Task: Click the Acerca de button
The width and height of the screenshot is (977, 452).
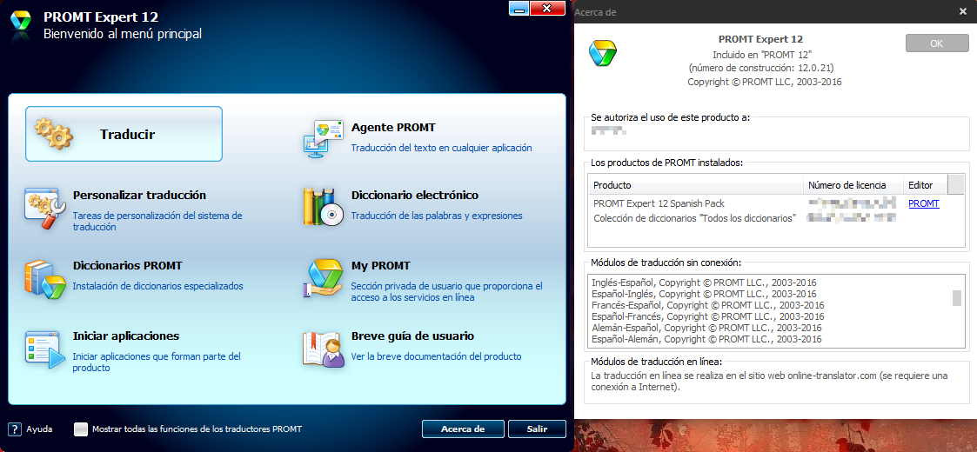Action: click(463, 429)
